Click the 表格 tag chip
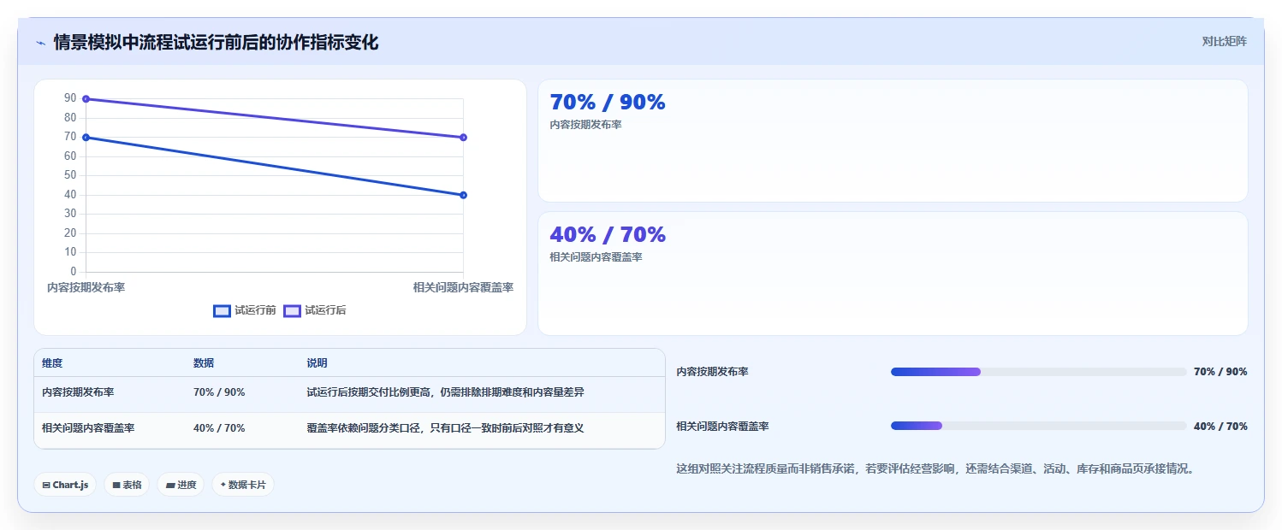Screen dimensions: 1282x530 127,485
